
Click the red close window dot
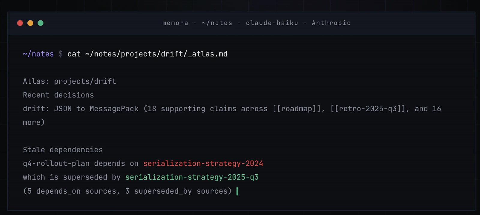[x=20, y=23]
